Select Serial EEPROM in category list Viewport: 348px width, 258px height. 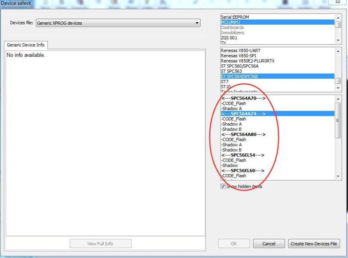point(278,17)
